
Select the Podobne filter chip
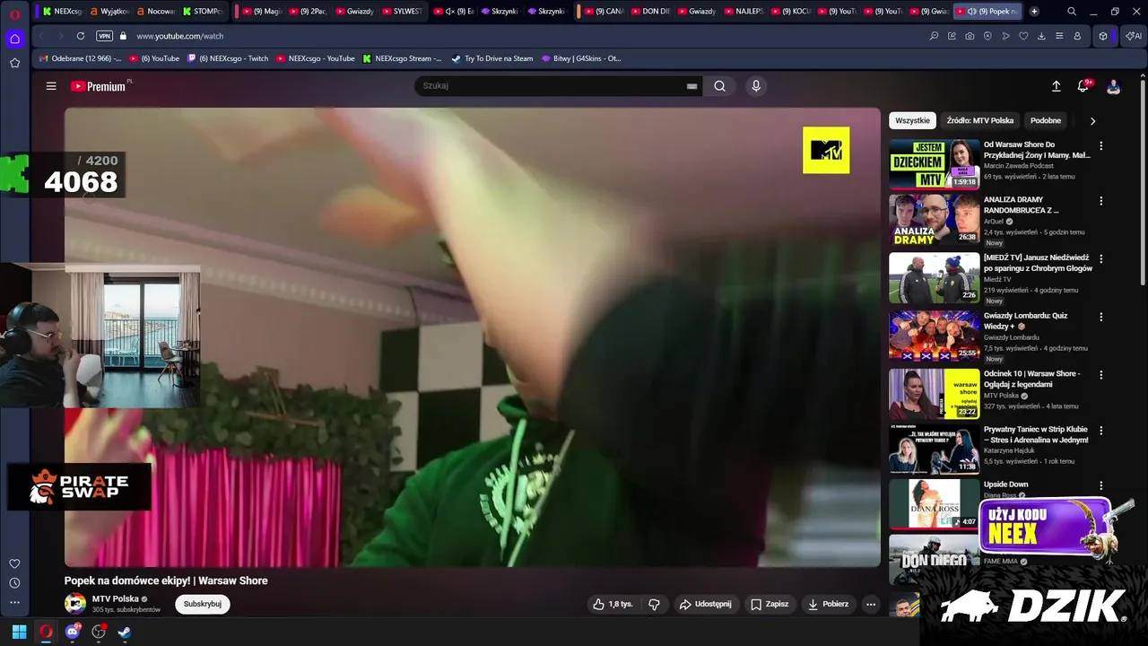tap(1046, 120)
